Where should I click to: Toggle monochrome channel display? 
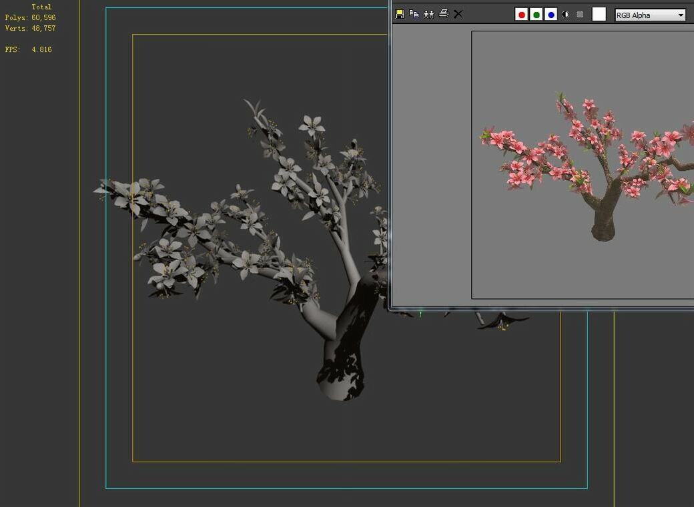(x=565, y=14)
